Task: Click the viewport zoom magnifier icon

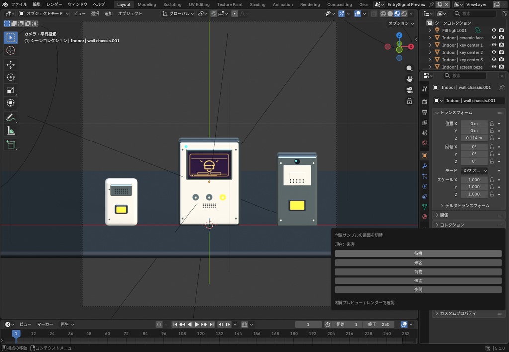Action: [x=410, y=68]
